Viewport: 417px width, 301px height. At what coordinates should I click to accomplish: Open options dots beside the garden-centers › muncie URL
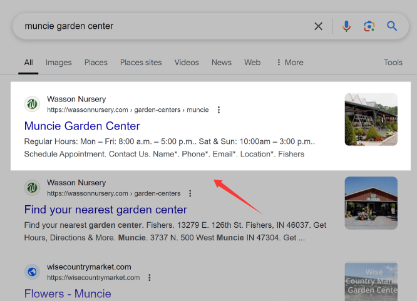[219, 110]
